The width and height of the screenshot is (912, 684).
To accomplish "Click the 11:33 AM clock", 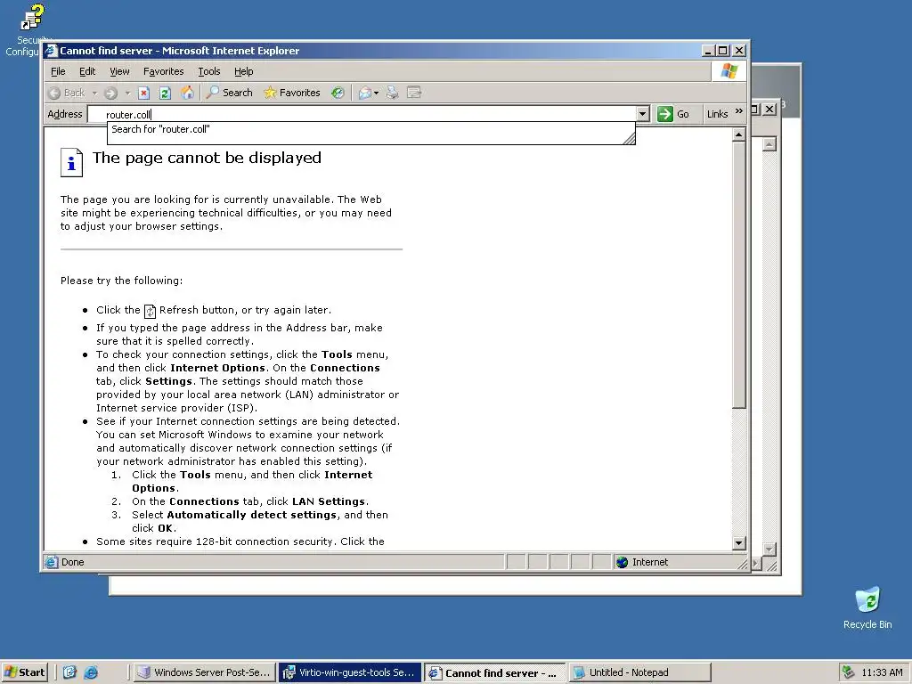I will (882, 672).
